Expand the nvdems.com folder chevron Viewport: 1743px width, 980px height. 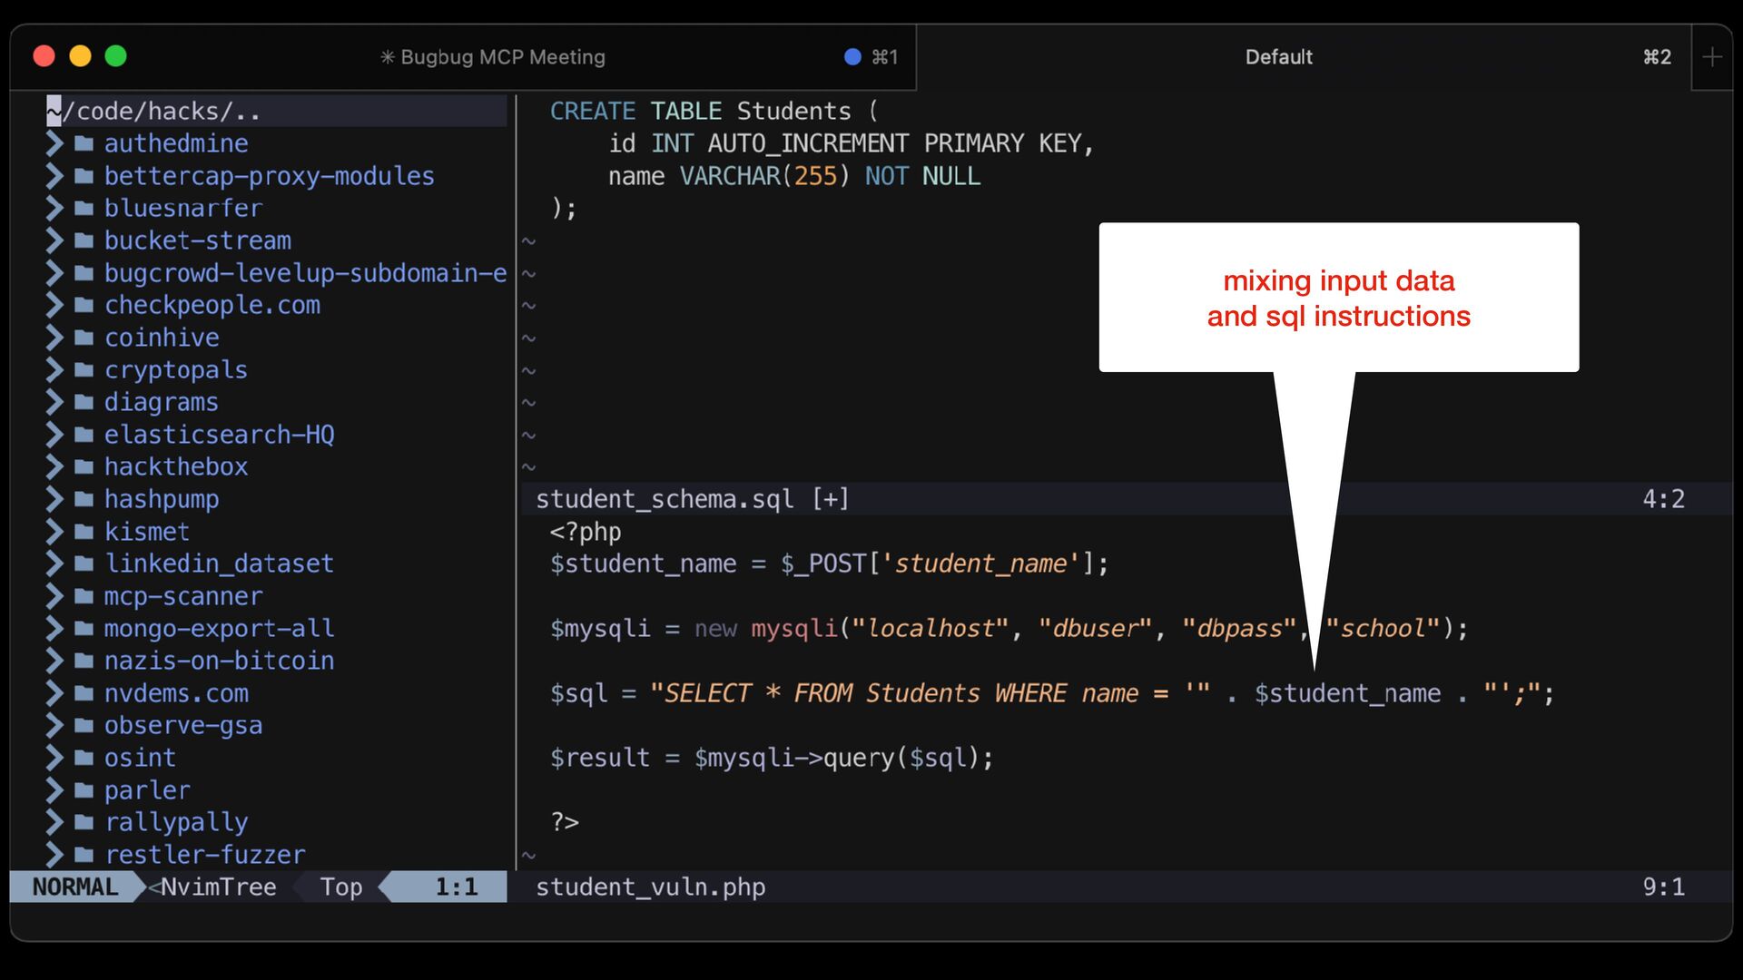[54, 693]
